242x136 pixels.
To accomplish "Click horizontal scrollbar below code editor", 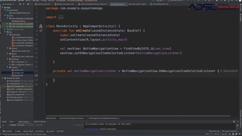I will tap(138, 116).
